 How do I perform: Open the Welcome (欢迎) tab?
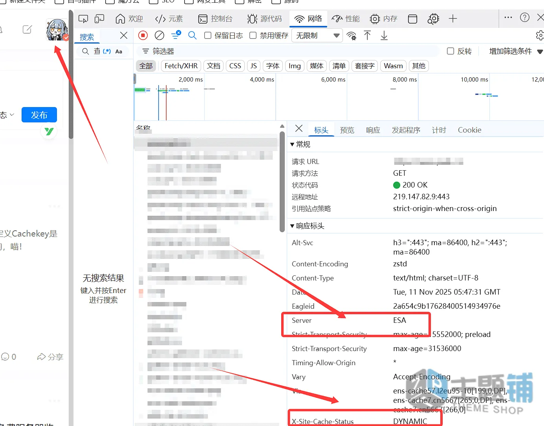(129, 19)
